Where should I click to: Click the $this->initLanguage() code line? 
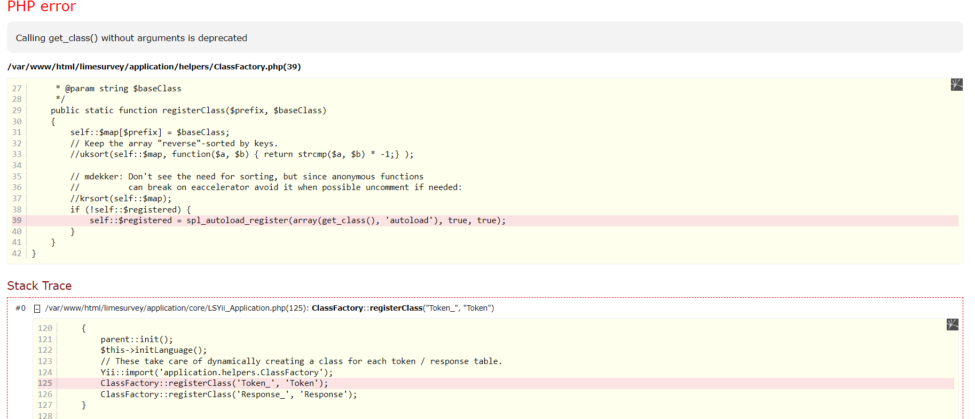click(x=153, y=350)
